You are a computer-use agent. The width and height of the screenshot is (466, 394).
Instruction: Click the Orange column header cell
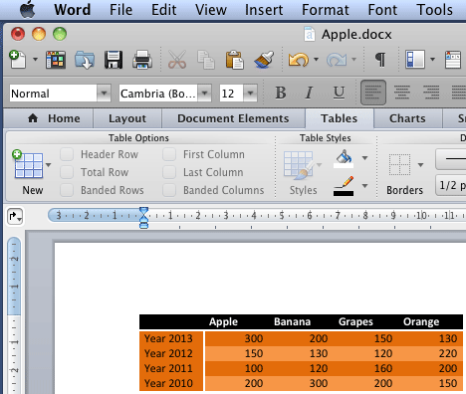[421, 321]
